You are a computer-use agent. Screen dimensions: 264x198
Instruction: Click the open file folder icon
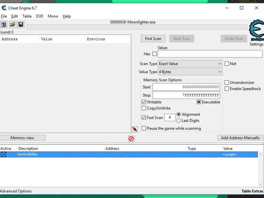(12, 25)
